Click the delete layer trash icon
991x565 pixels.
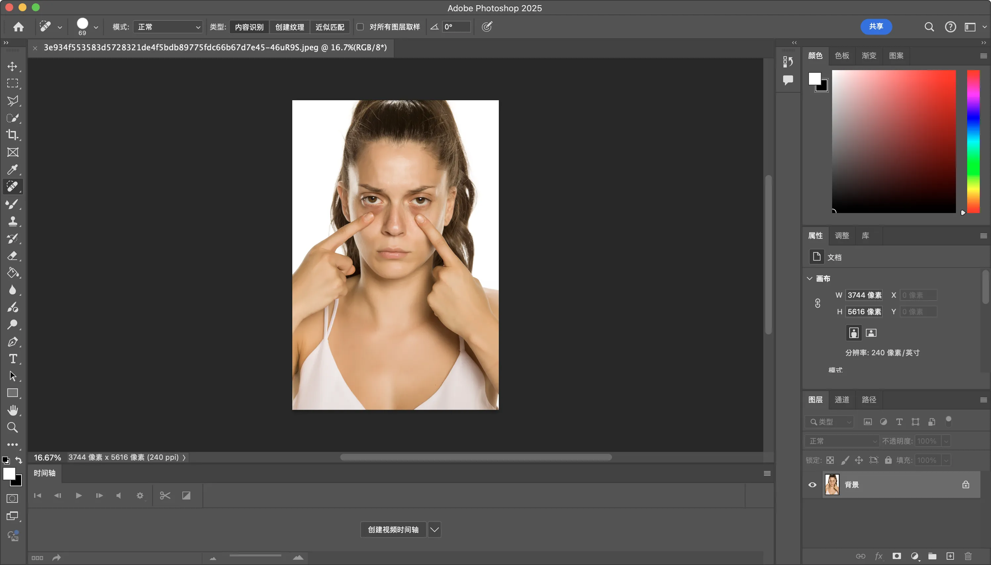[968, 556]
